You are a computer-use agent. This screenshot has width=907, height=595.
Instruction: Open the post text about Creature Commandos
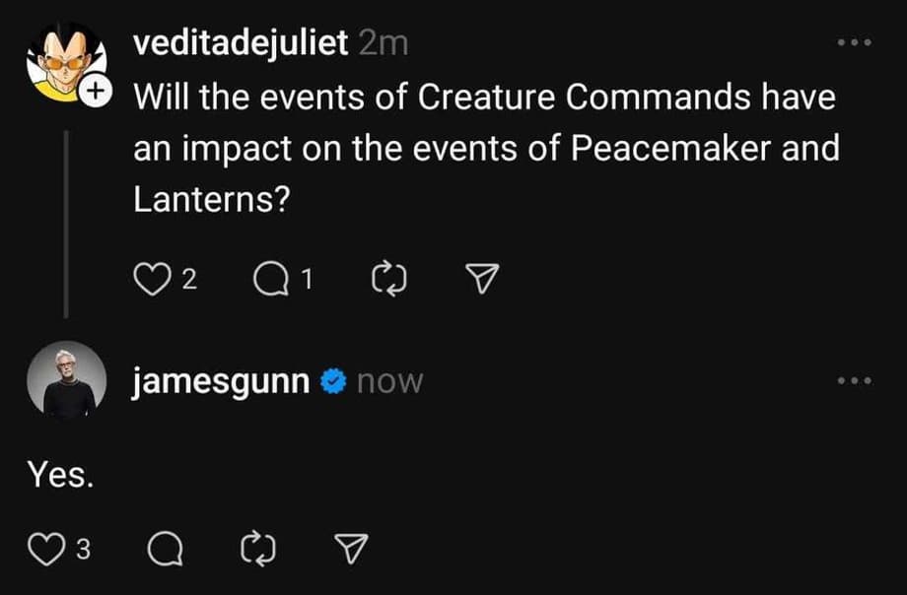(483, 149)
